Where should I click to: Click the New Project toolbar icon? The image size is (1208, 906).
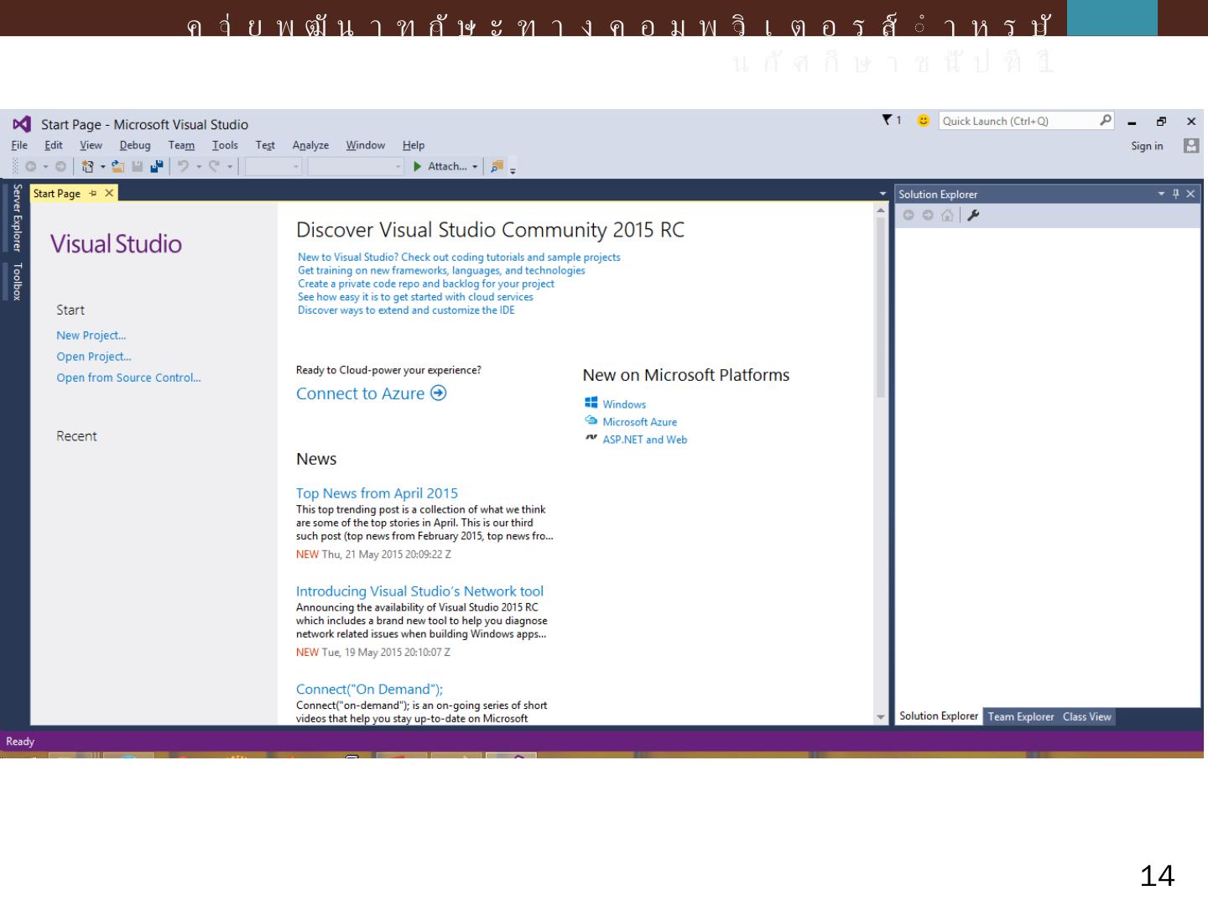(87, 167)
